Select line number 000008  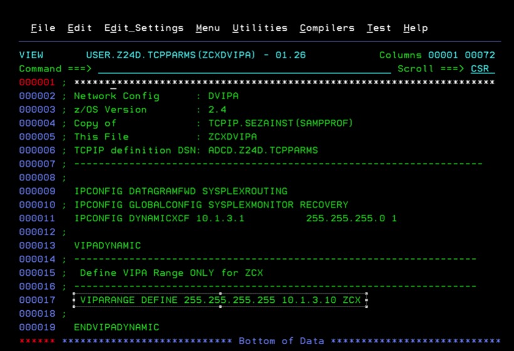(x=37, y=177)
